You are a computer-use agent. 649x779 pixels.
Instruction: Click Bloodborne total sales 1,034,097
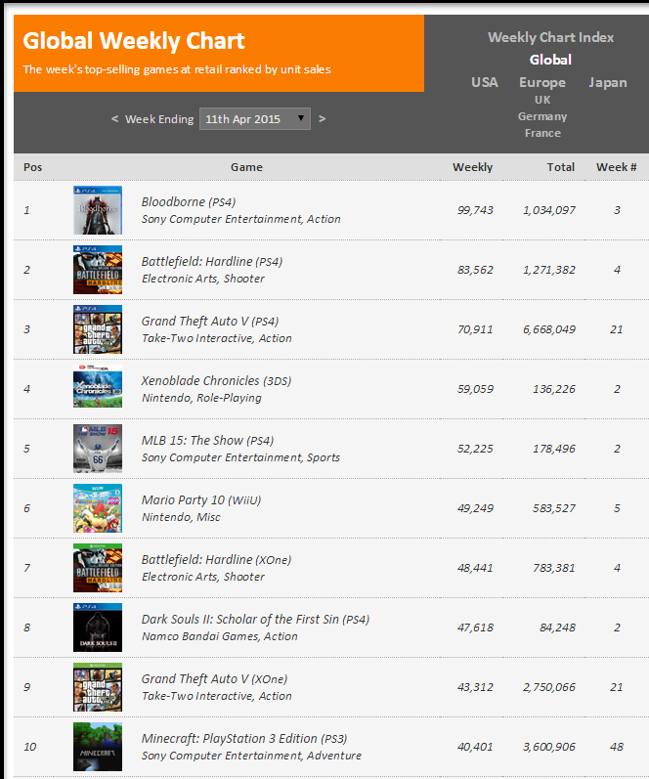(x=549, y=210)
